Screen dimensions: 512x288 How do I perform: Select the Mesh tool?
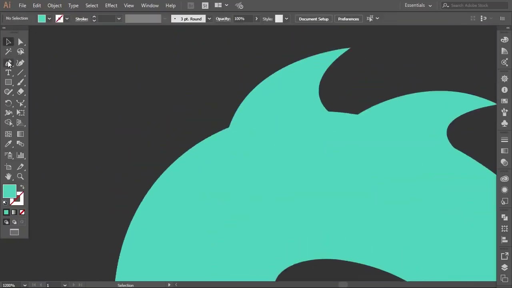point(8,134)
